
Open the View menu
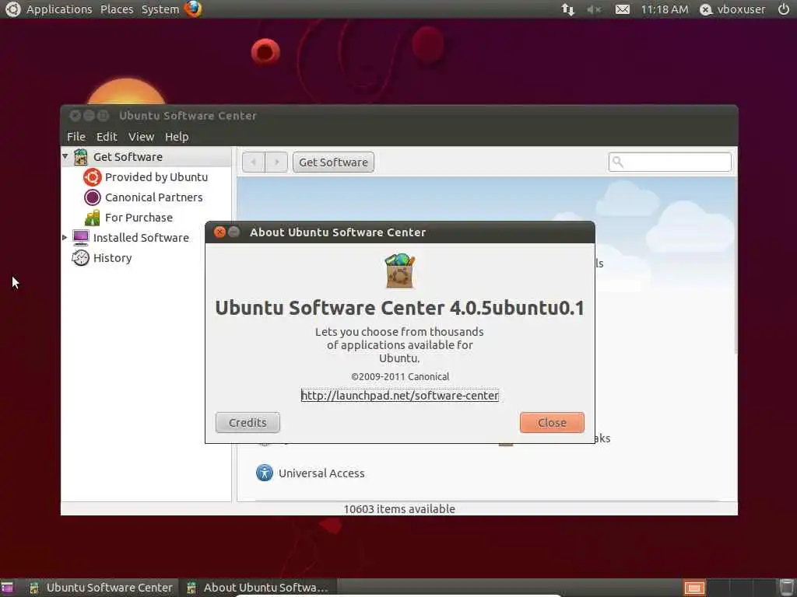pos(141,137)
